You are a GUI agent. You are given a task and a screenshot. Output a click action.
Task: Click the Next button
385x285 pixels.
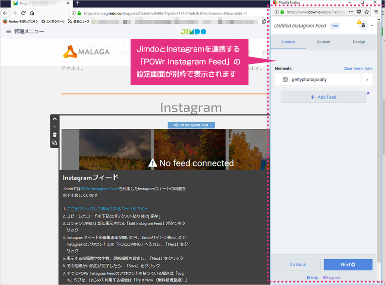pyautogui.click(x=348, y=265)
